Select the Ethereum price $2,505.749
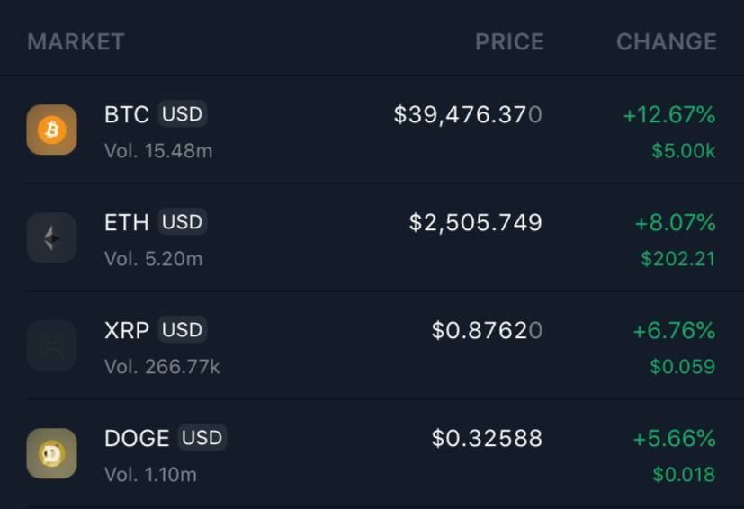This screenshot has height=509, width=744. pos(475,223)
